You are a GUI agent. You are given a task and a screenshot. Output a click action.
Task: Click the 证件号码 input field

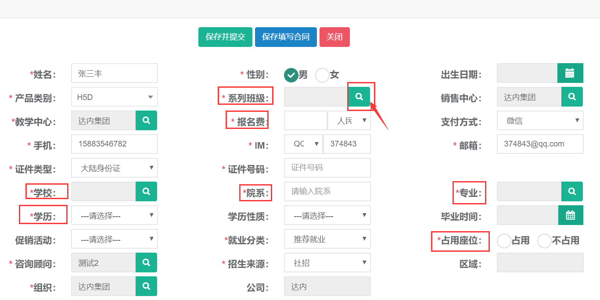pyautogui.click(x=327, y=168)
